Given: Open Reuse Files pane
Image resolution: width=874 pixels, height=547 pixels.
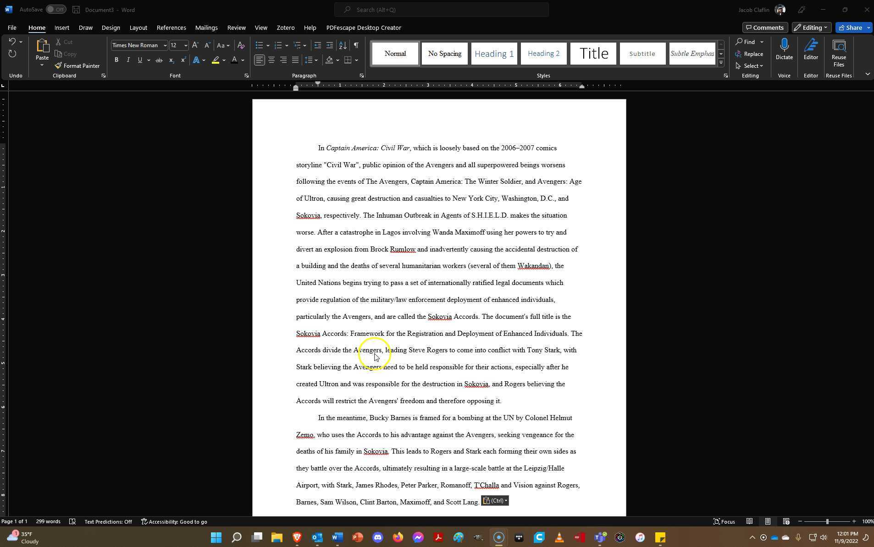Looking at the screenshot, I should click(x=839, y=52).
